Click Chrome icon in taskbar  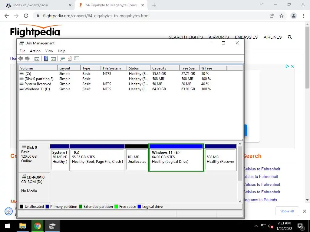(x=37, y=226)
